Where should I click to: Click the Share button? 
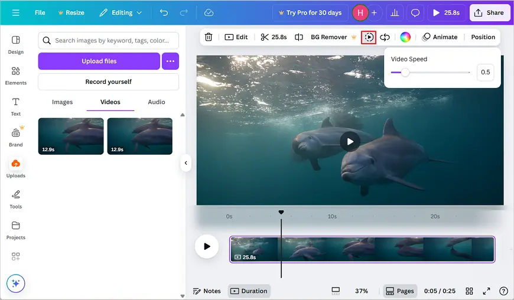[x=489, y=13]
